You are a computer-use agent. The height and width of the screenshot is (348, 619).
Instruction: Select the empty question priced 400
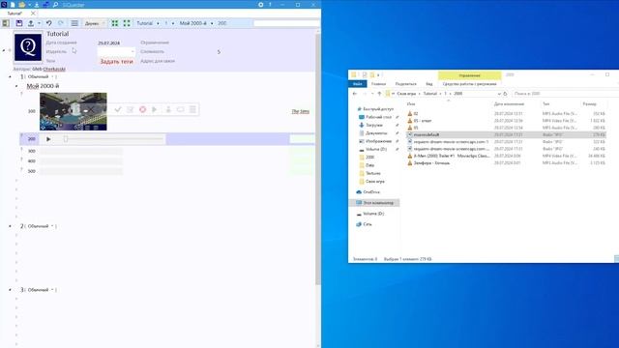[81, 161]
